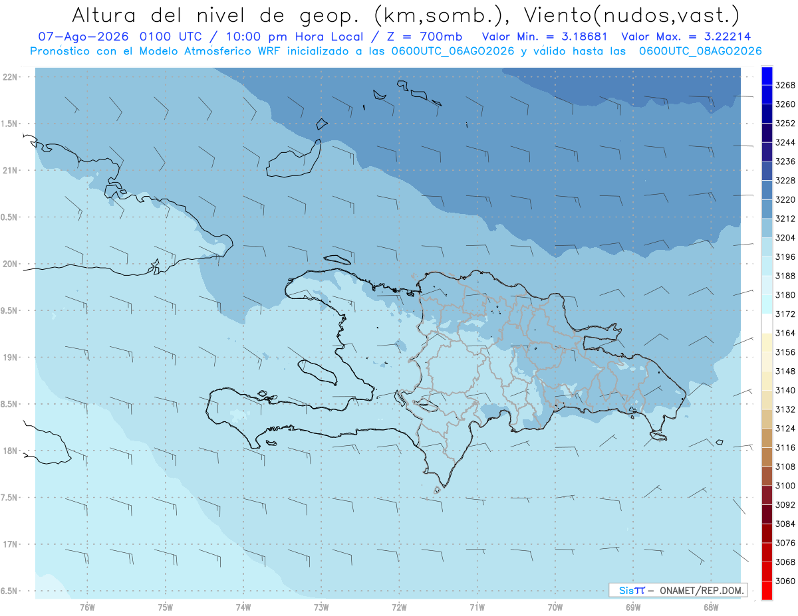Click legend value 3092
The width and height of the screenshot is (798, 616).
click(785, 504)
